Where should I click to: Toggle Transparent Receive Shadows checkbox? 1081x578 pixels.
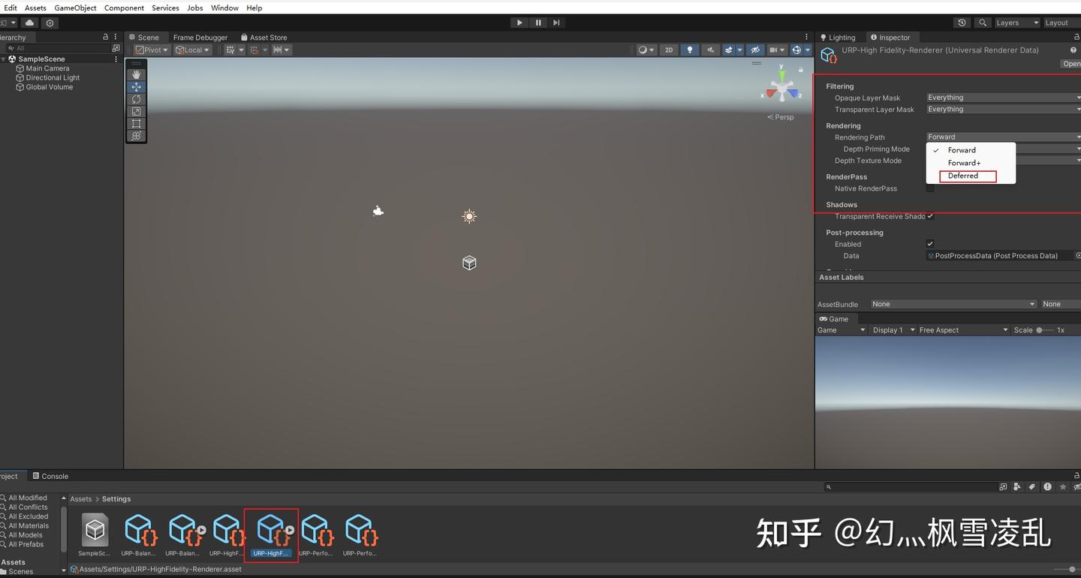click(930, 216)
